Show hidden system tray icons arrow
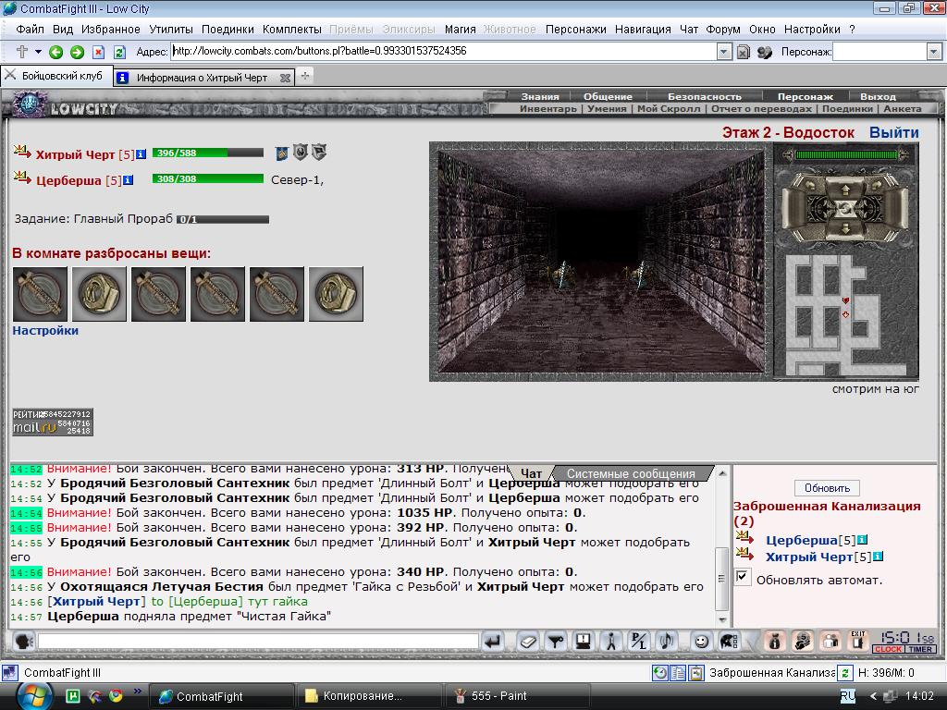This screenshot has height=710, width=947. click(x=873, y=696)
